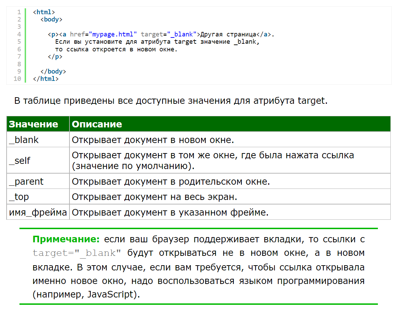This screenshot has width=397, height=310.
Task: Select the "_blank" string on code line 4
Action: (182, 34)
